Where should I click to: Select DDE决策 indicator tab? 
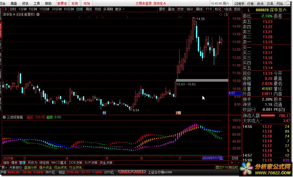pyautogui.click(x=75, y=163)
